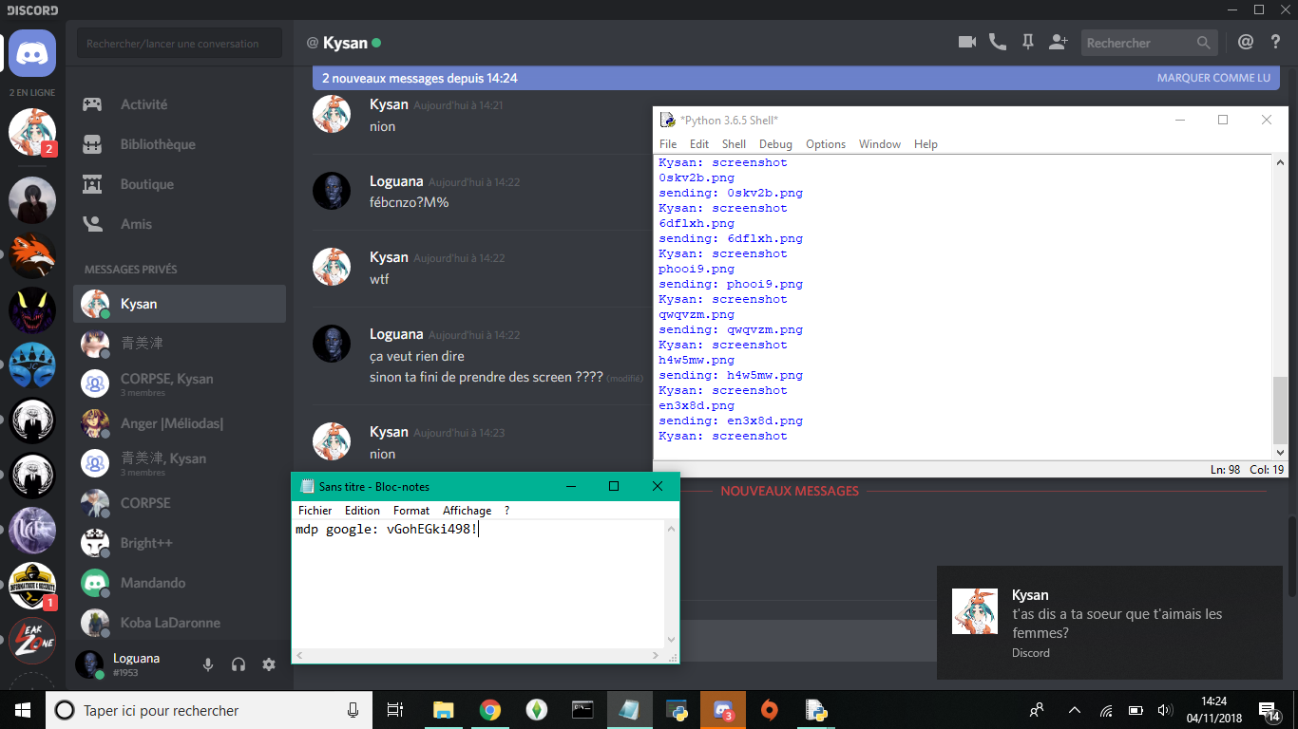Open the CORPSE, Kysan group chat
The width and height of the screenshot is (1298, 729).
pyautogui.click(x=180, y=383)
